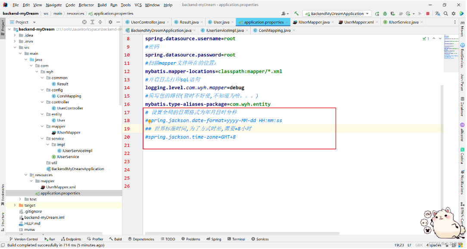This screenshot has height=249, width=467.
Task: Select UserController in project tree
Action: tap(70, 108)
